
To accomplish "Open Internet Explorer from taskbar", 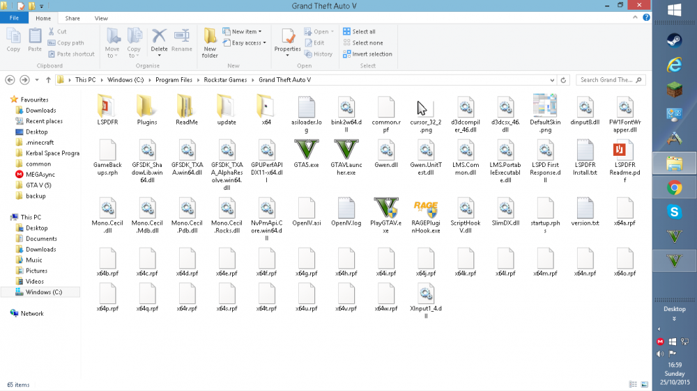I will coord(674,65).
